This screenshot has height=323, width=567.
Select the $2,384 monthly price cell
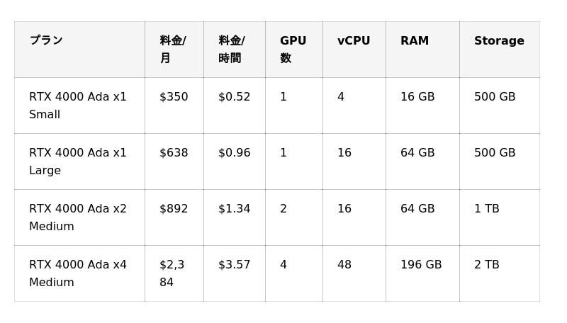pyautogui.click(x=172, y=273)
